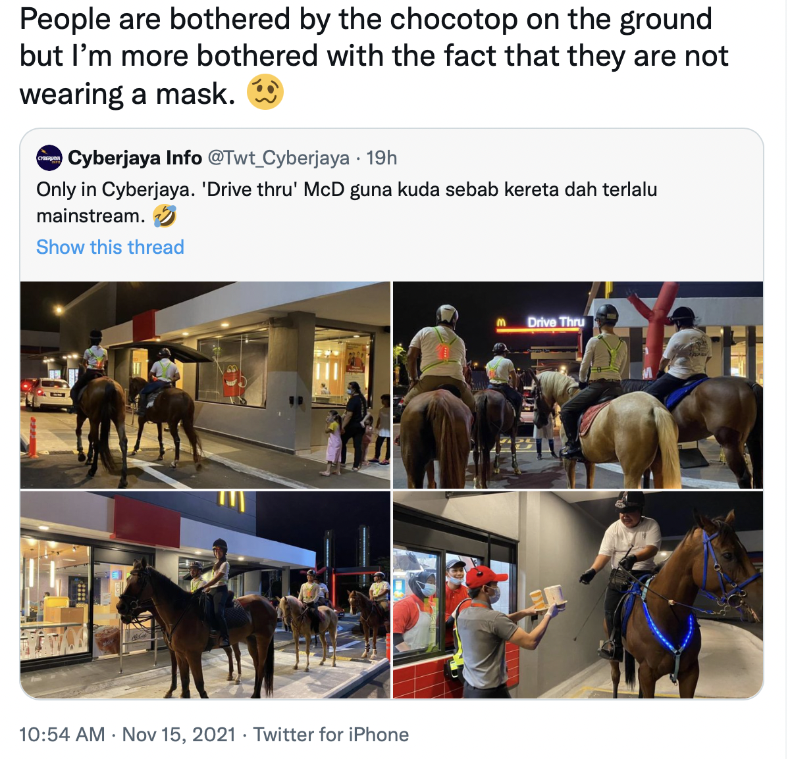790x759 pixels.
Task: Click the word mainstream in quoted tweet
Action: tap(91, 216)
